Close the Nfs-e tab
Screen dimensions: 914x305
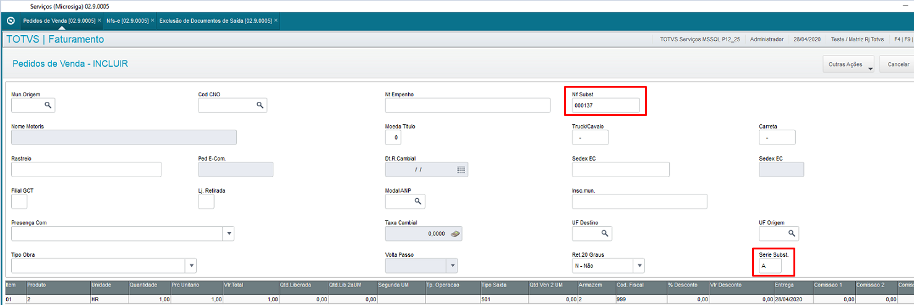coord(152,20)
